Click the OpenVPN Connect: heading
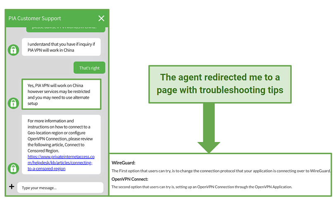The image size is (333, 202). 130,179
